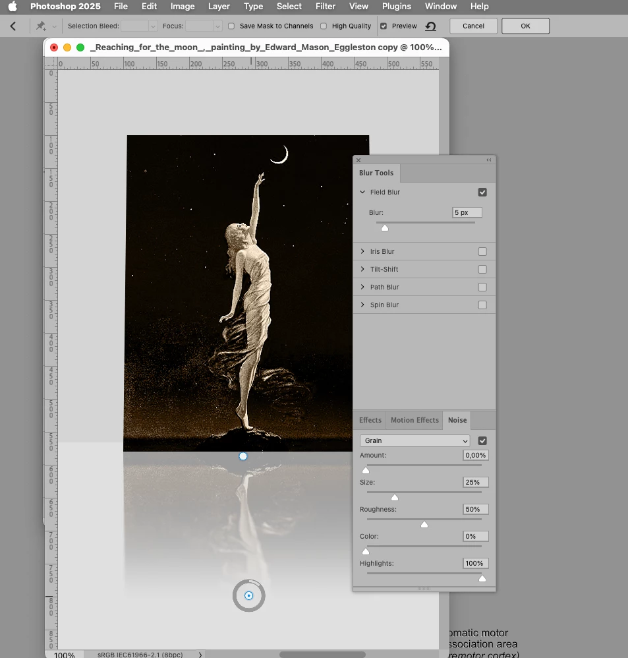The height and width of the screenshot is (658, 628).
Task: Confirm with the OK button
Action: coord(526,26)
